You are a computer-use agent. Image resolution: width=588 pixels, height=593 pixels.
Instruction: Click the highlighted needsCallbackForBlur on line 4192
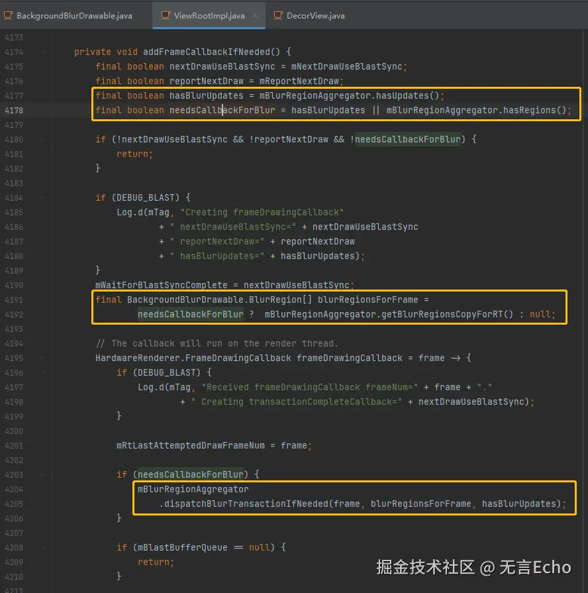191,315
